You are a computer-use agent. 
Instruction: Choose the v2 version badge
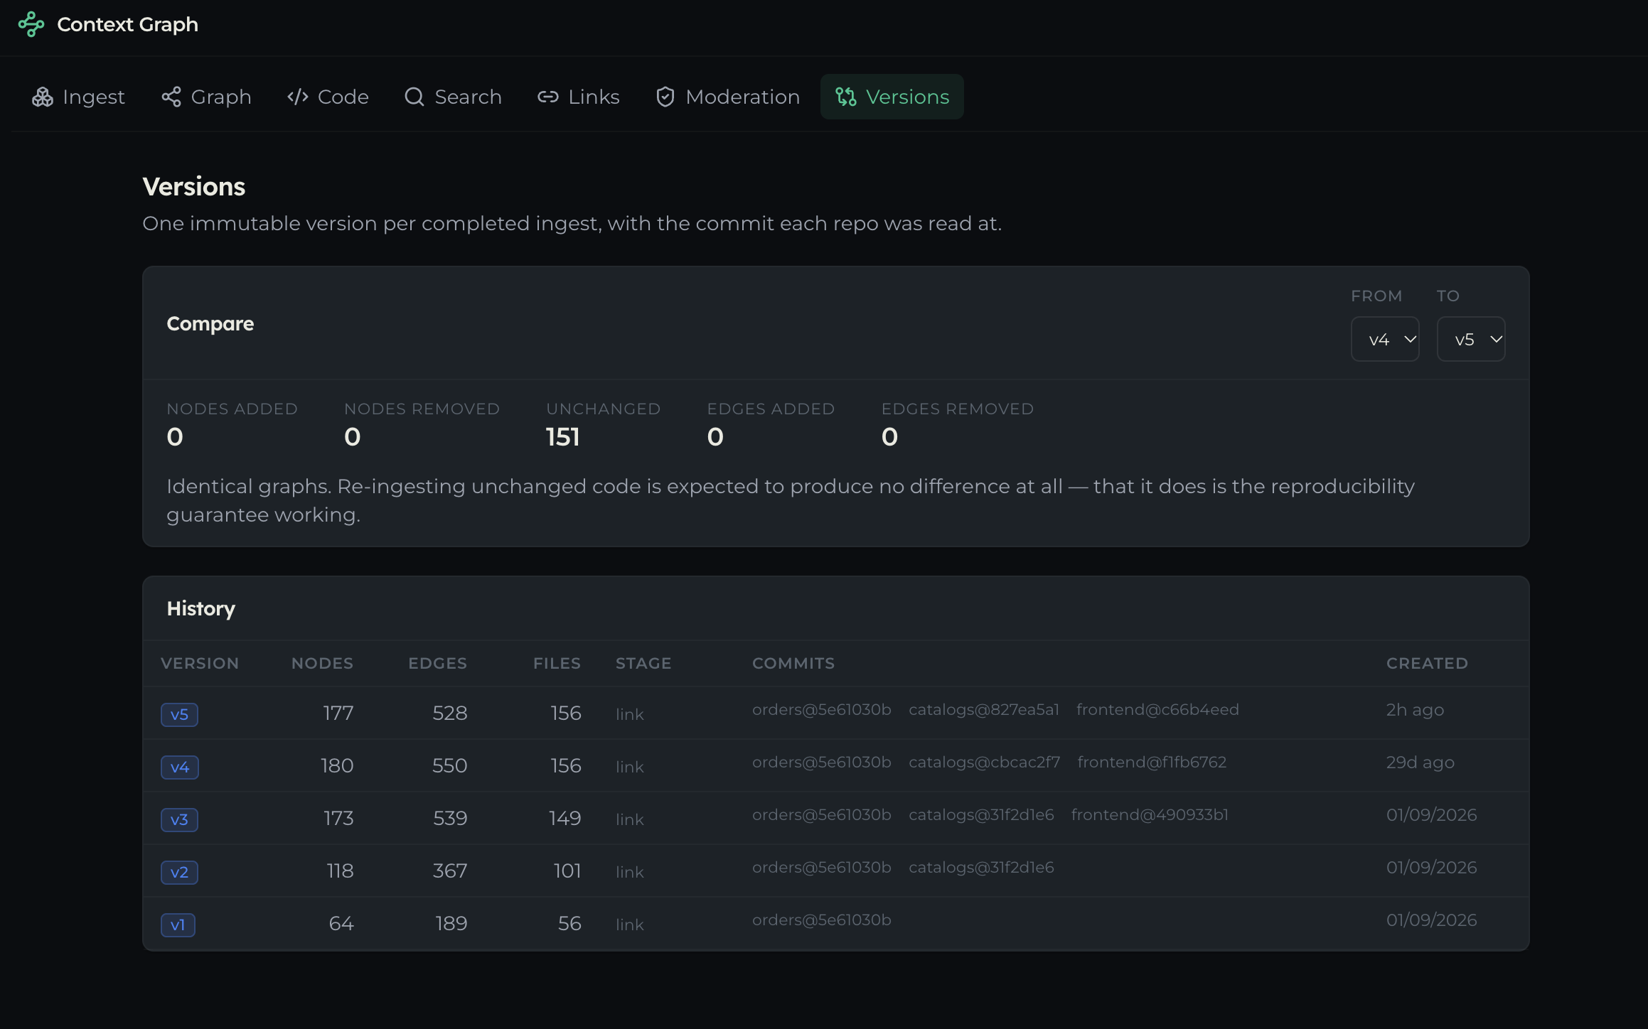coord(179,872)
